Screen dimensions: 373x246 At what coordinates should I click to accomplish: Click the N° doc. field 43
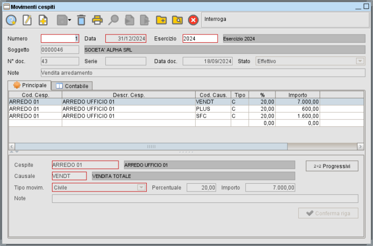click(60, 61)
